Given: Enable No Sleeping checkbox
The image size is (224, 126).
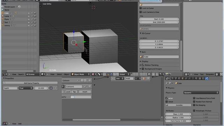Looking at the screenshot, I should tap(194, 105).
